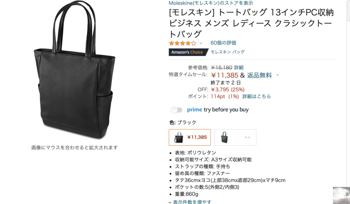Click the product title text
Screen dimensions: 350x204
(x=251, y=23)
